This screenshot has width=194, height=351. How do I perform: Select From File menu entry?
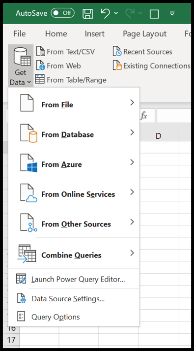coord(74,103)
